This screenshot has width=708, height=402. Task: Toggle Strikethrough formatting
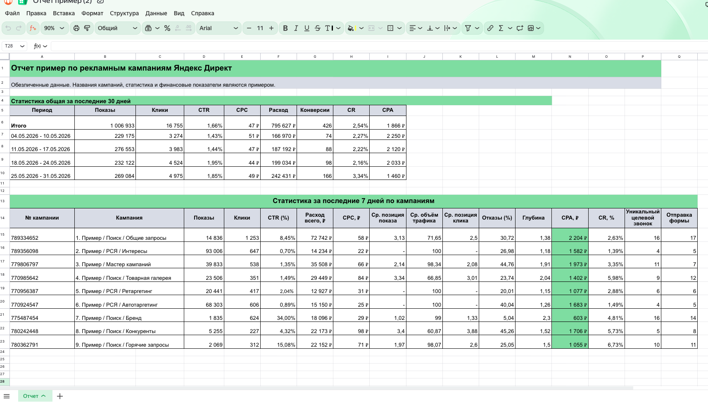318,28
